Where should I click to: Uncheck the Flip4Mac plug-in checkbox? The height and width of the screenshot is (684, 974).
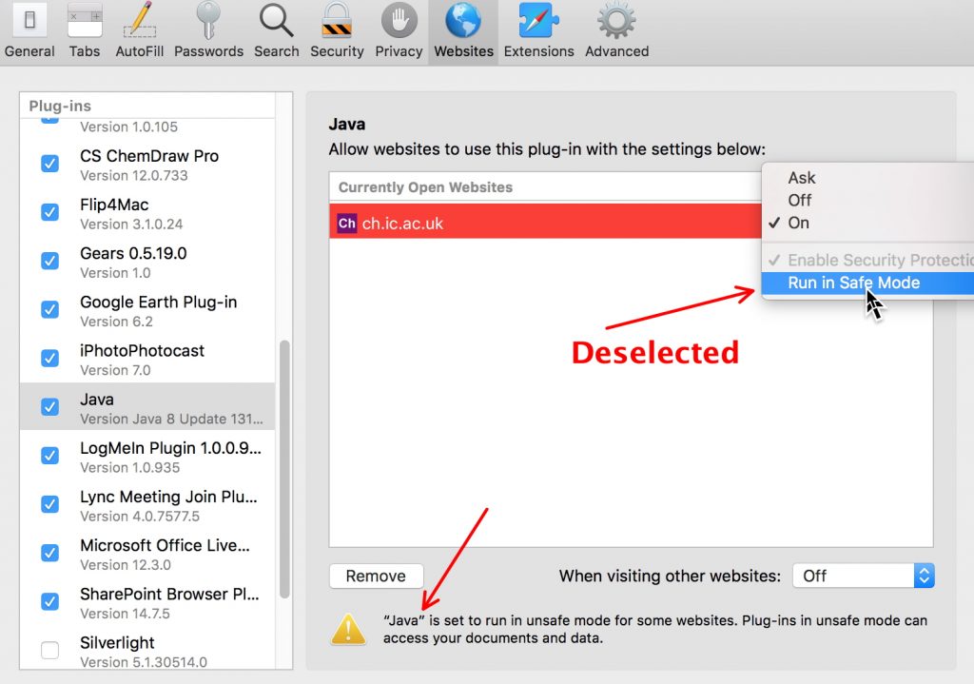tap(50, 213)
